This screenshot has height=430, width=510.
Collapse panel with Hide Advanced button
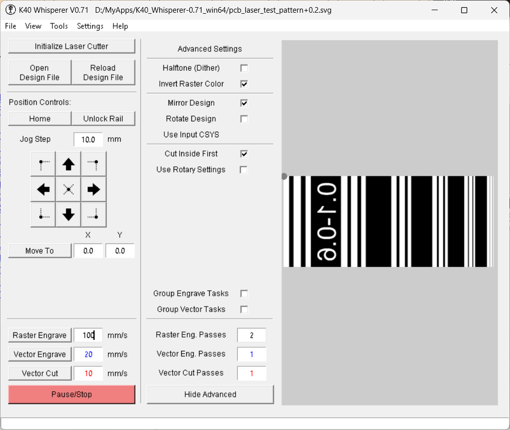(210, 394)
